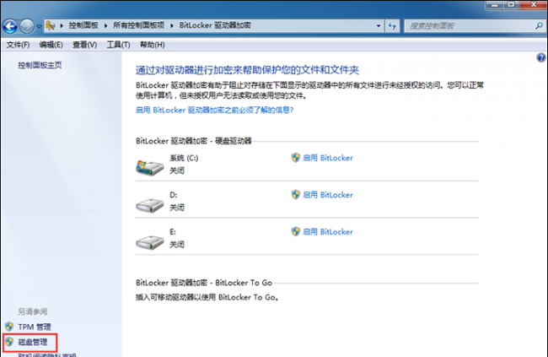Image resolution: width=548 pixels, height=357 pixels.
Task: Go back with the blue back arrow
Action: [x=10, y=26]
